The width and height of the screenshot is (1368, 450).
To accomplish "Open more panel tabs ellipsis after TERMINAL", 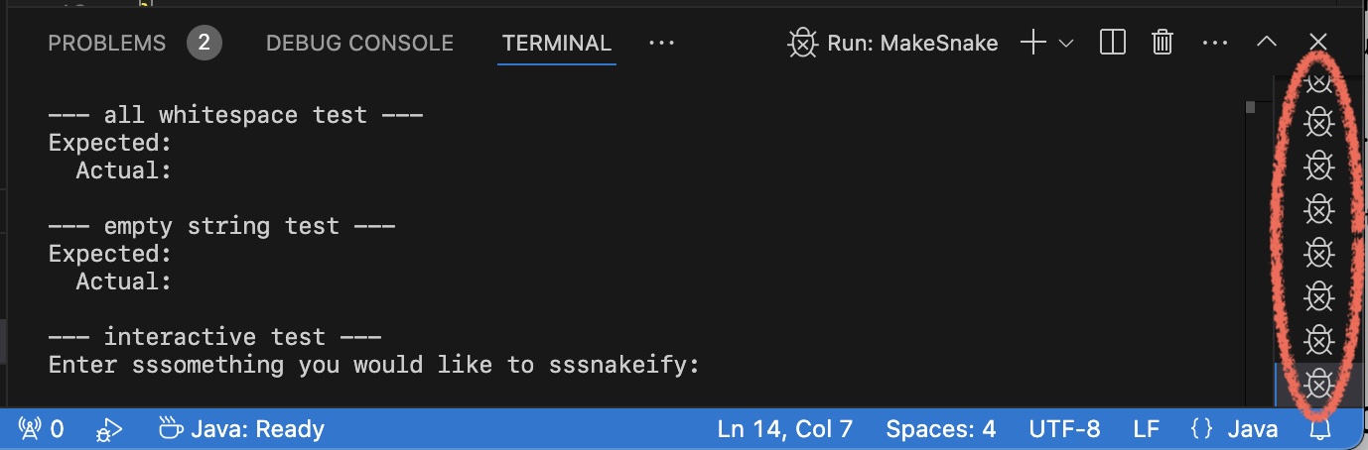I will pyautogui.click(x=661, y=43).
